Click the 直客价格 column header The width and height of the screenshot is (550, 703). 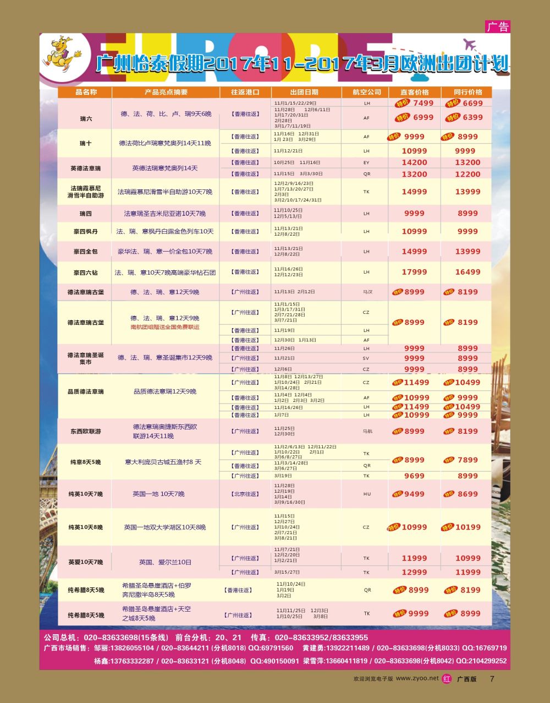tap(414, 92)
